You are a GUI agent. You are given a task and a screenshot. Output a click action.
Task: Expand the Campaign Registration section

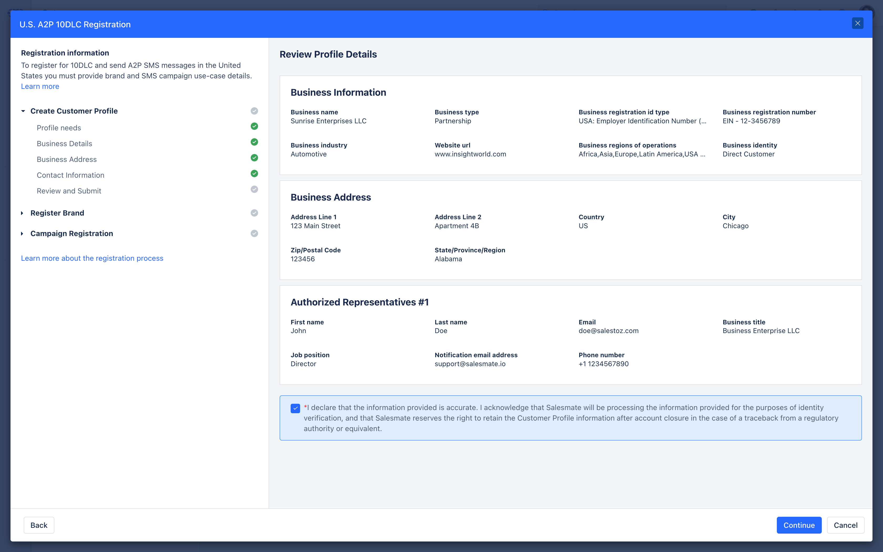[22, 233]
